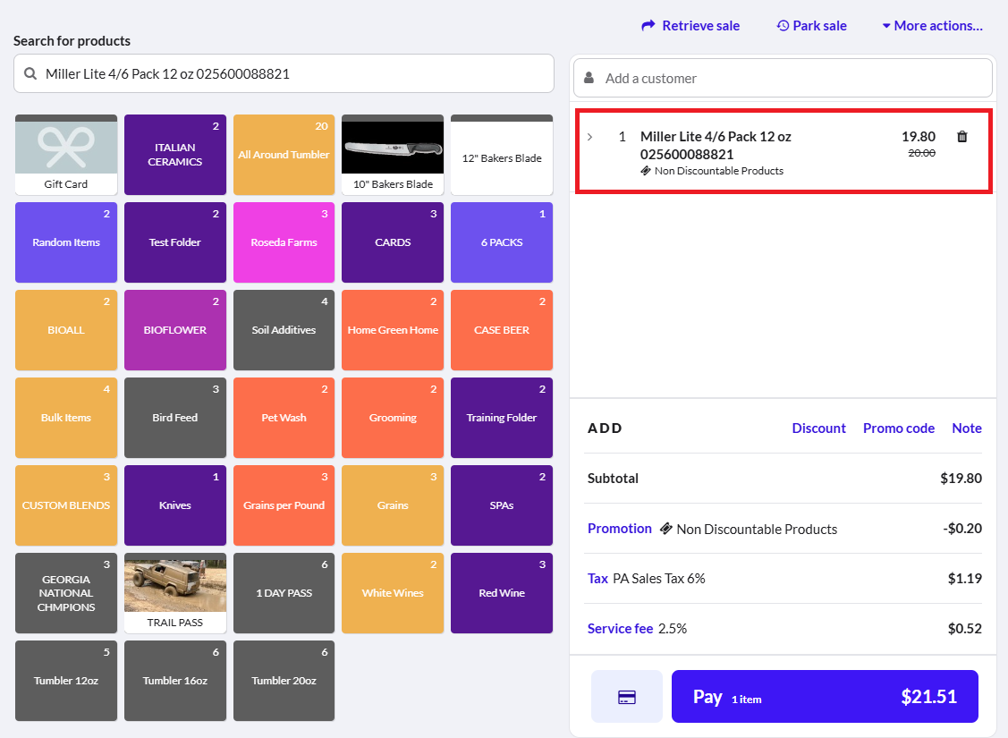This screenshot has height=738, width=1008.
Task: Delete Miller Lite line item with trash icon
Action: [961, 136]
